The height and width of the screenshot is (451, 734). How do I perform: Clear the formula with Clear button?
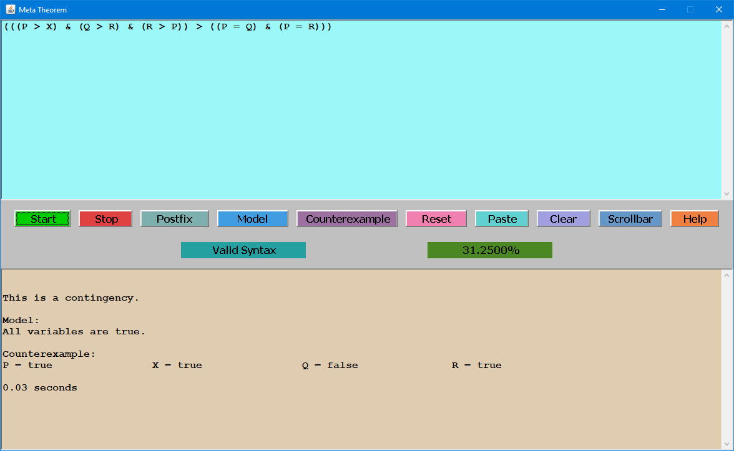pyautogui.click(x=563, y=219)
